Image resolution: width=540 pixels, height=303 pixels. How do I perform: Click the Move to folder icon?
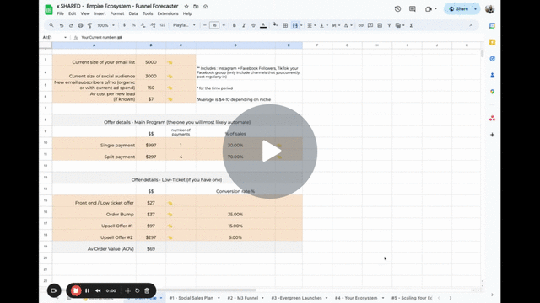pos(196,7)
